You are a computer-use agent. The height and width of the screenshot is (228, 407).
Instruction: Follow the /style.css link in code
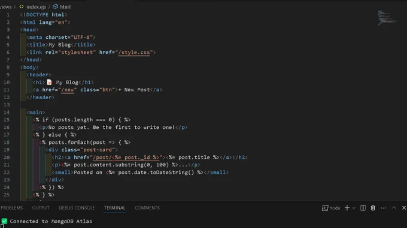(134, 53)
